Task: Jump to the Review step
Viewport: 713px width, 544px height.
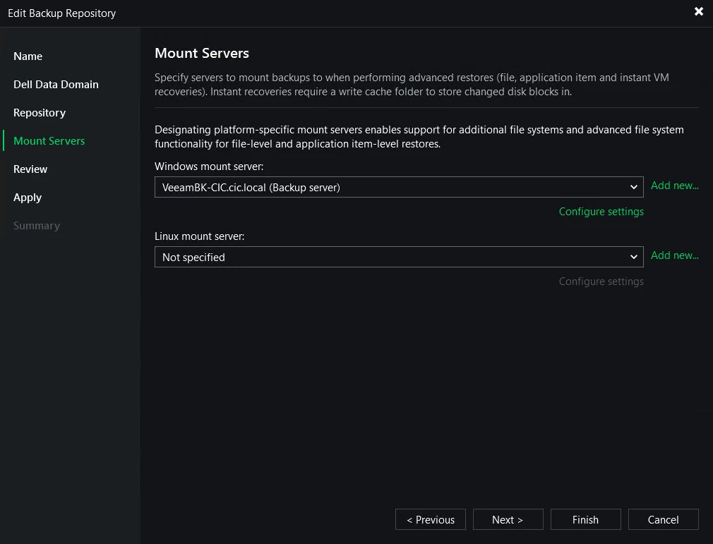Action: [x=30, y=169]
